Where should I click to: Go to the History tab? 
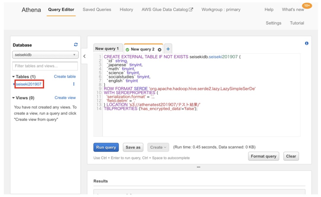[126, 9]
